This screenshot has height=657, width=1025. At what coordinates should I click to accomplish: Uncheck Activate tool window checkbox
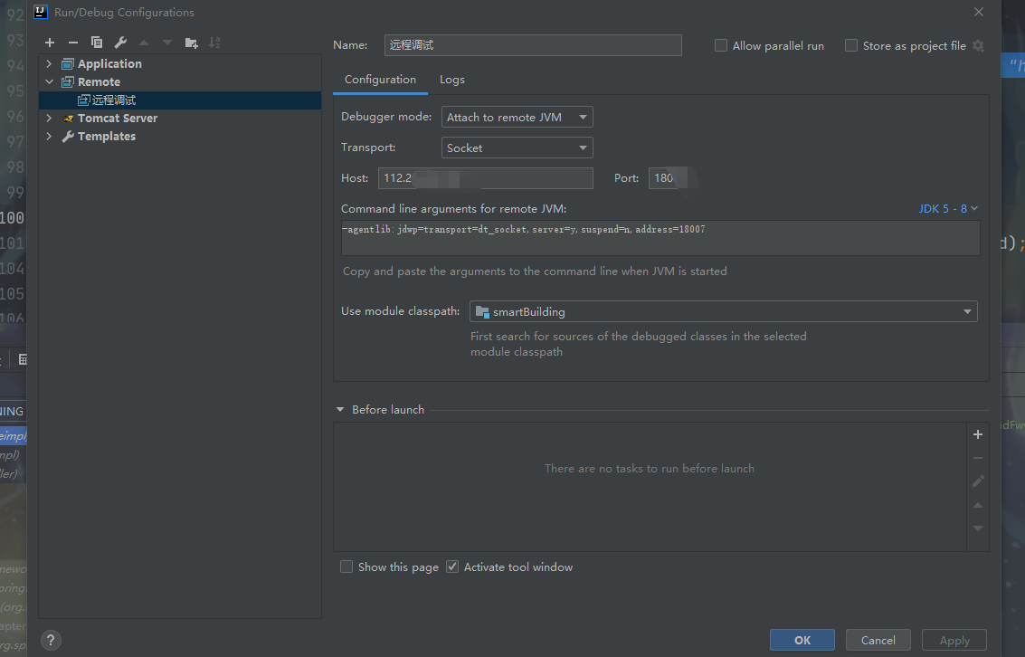[452, 567]
